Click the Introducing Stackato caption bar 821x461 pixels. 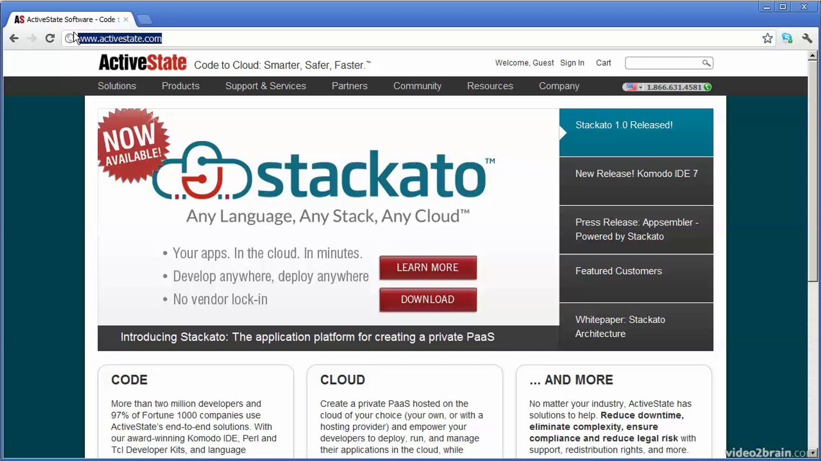(328, 338)
